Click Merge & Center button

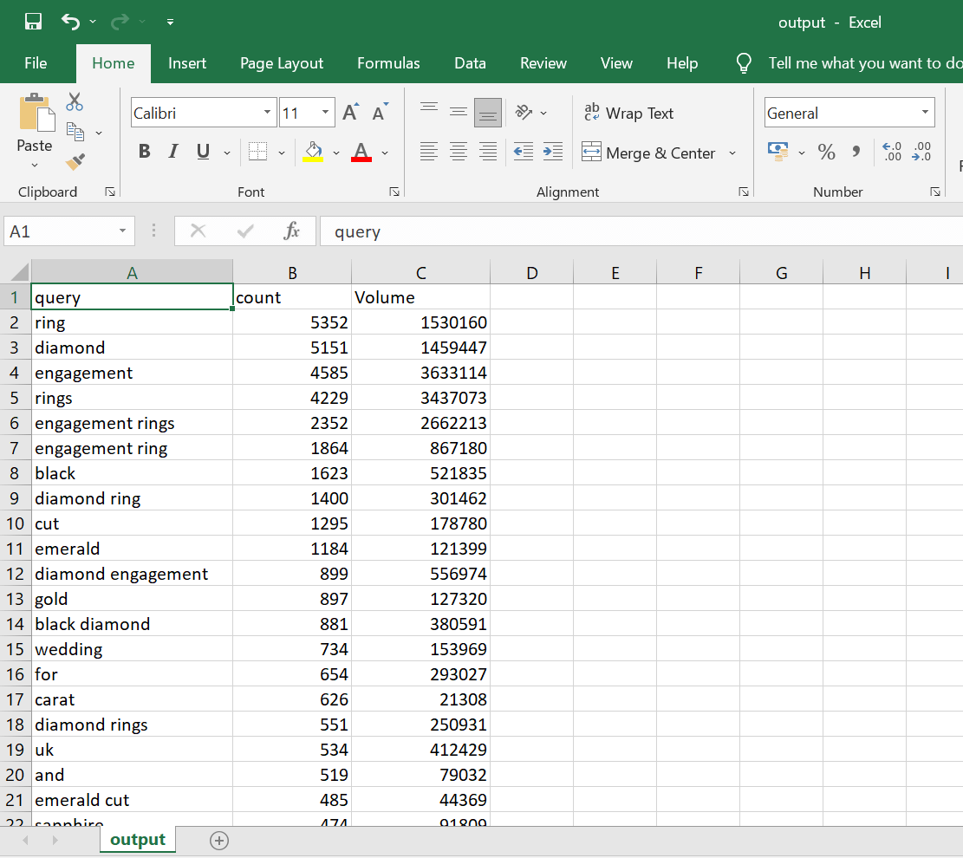(648, 153)
